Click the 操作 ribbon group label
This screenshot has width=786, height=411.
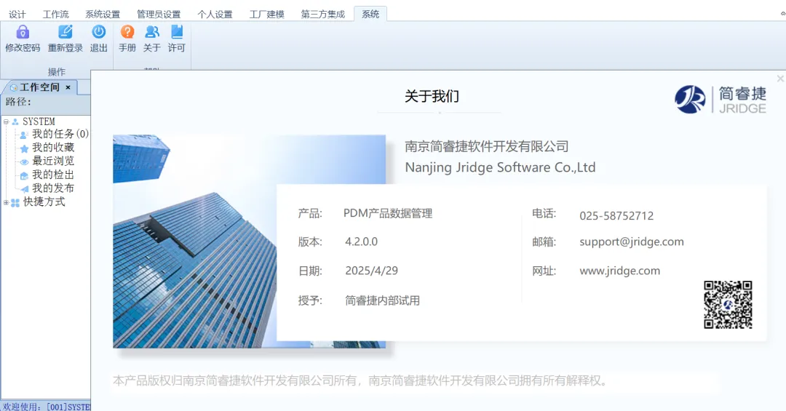pos(57,72)
